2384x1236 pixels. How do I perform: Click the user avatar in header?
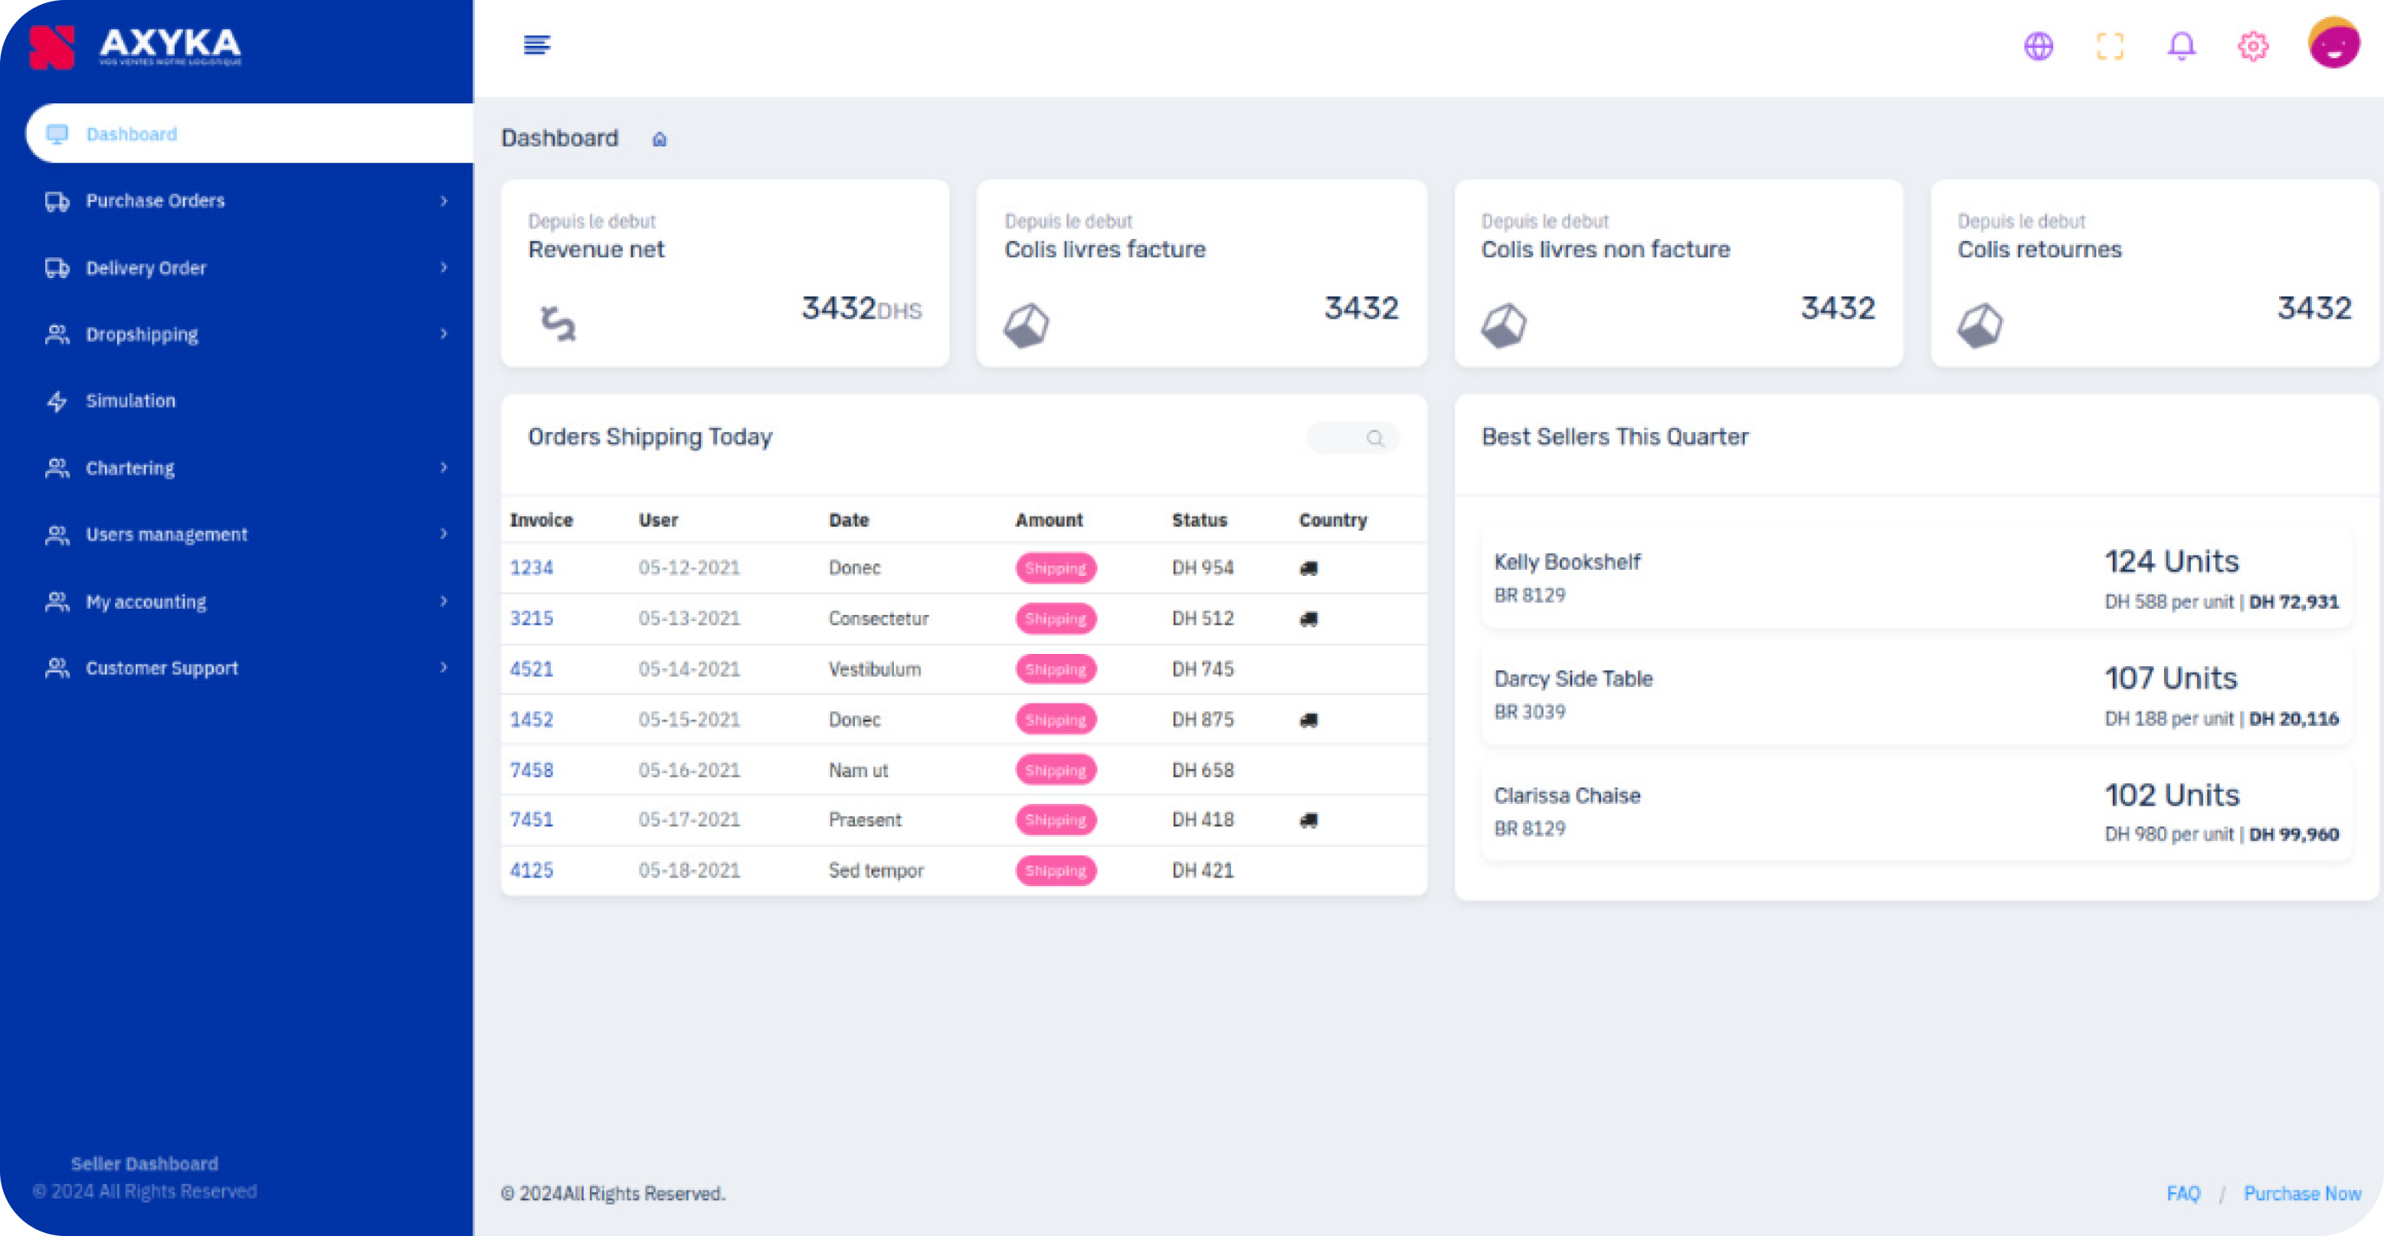coord(2333,44)
